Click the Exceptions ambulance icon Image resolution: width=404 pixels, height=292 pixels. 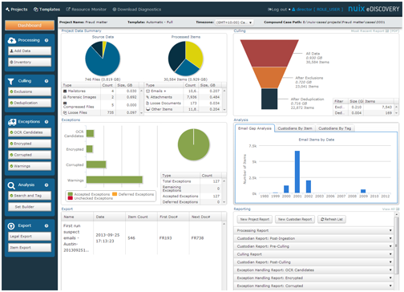pyautogui.click(x=12, y=122)
